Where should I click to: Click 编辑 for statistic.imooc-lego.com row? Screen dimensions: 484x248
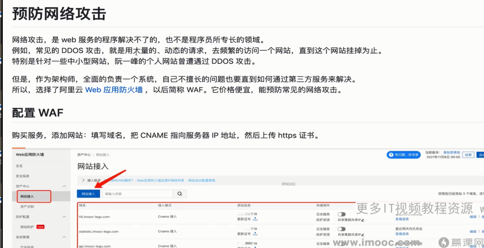(x=473, y=231)
